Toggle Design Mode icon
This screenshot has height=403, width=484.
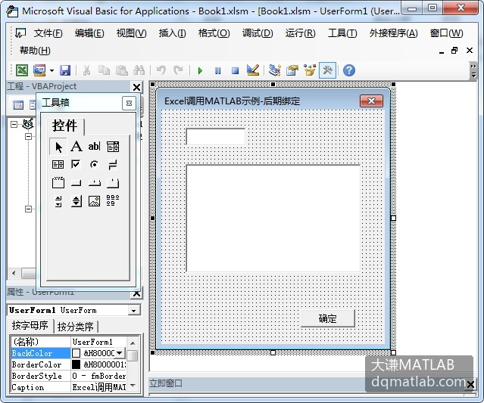tap(253, 70)
